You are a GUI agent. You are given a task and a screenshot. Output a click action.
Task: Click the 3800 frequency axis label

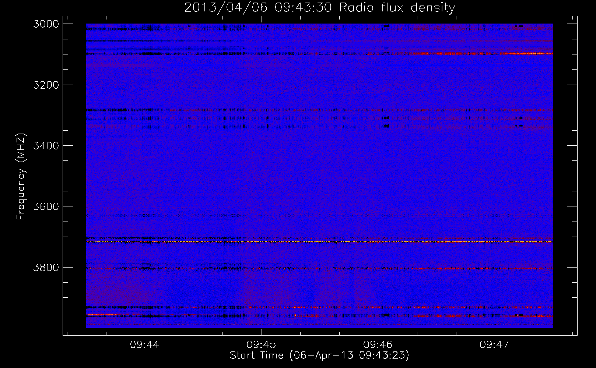(x=46, y=268)
